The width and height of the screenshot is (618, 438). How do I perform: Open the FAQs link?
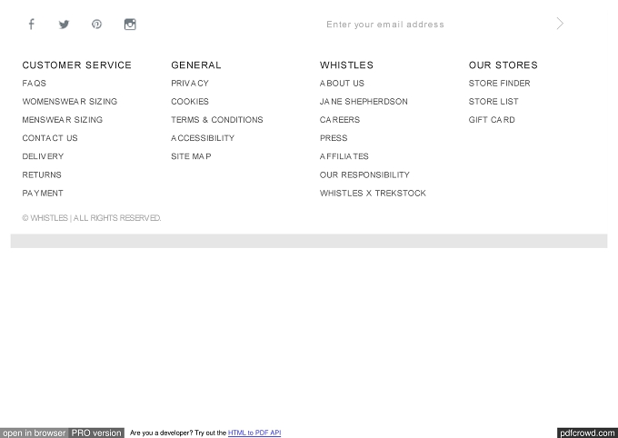pos(35,84)
